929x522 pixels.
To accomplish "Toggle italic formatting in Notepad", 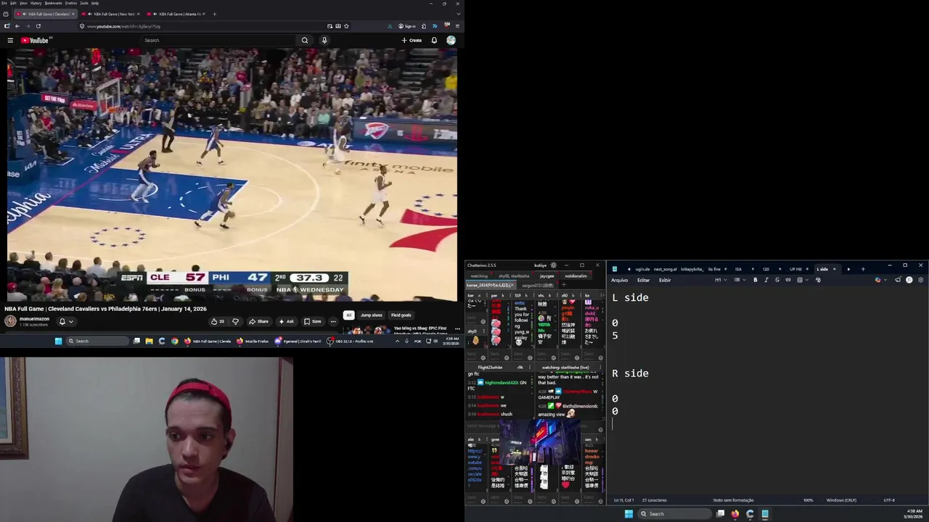I will tap(766, 280).
